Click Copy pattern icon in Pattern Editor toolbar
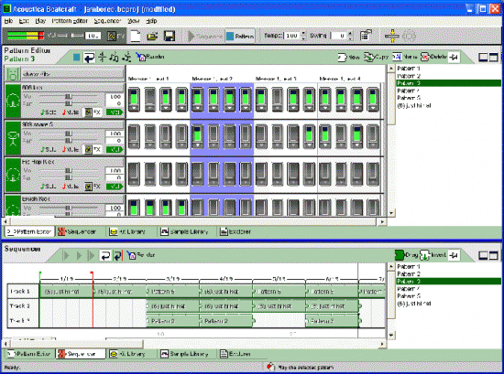This screenshot has height=374, width=504. tap(376, 57)
